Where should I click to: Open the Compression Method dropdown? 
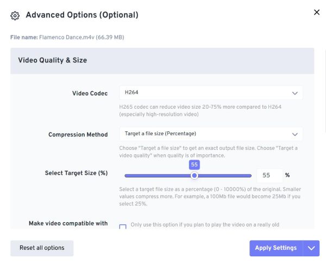(x=211, y=134)
